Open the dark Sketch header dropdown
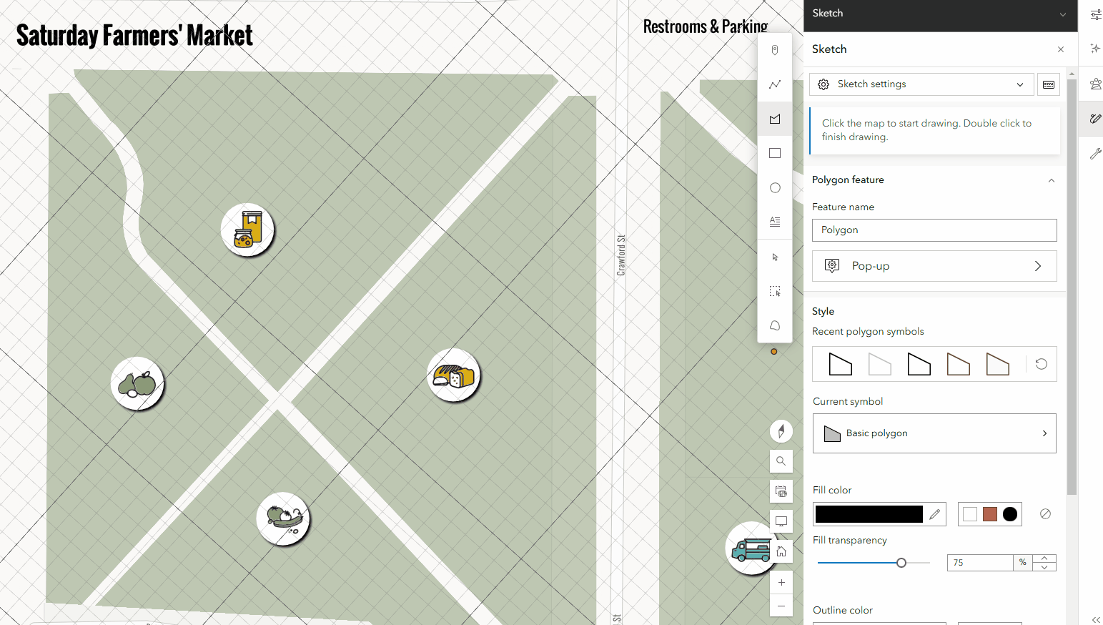 coord(1063,14)
